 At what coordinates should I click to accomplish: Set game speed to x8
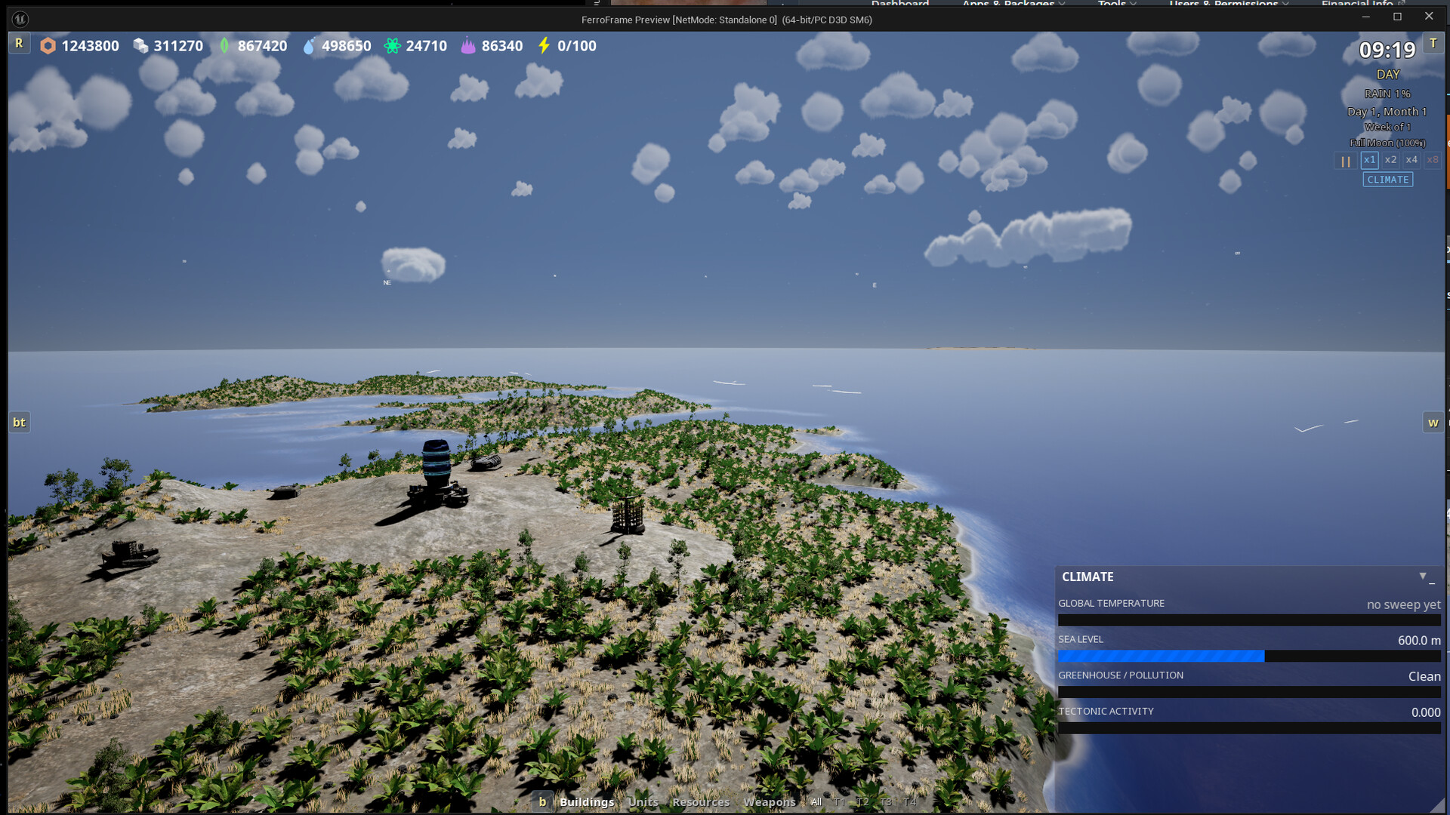click(x=1433, y=160)
